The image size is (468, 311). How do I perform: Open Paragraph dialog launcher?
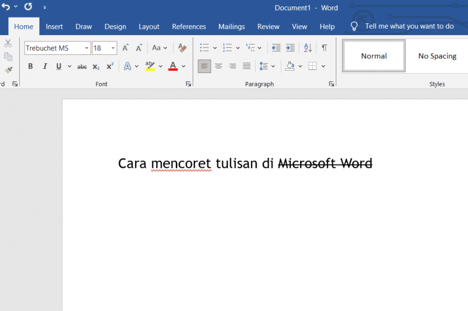[331, 84]
